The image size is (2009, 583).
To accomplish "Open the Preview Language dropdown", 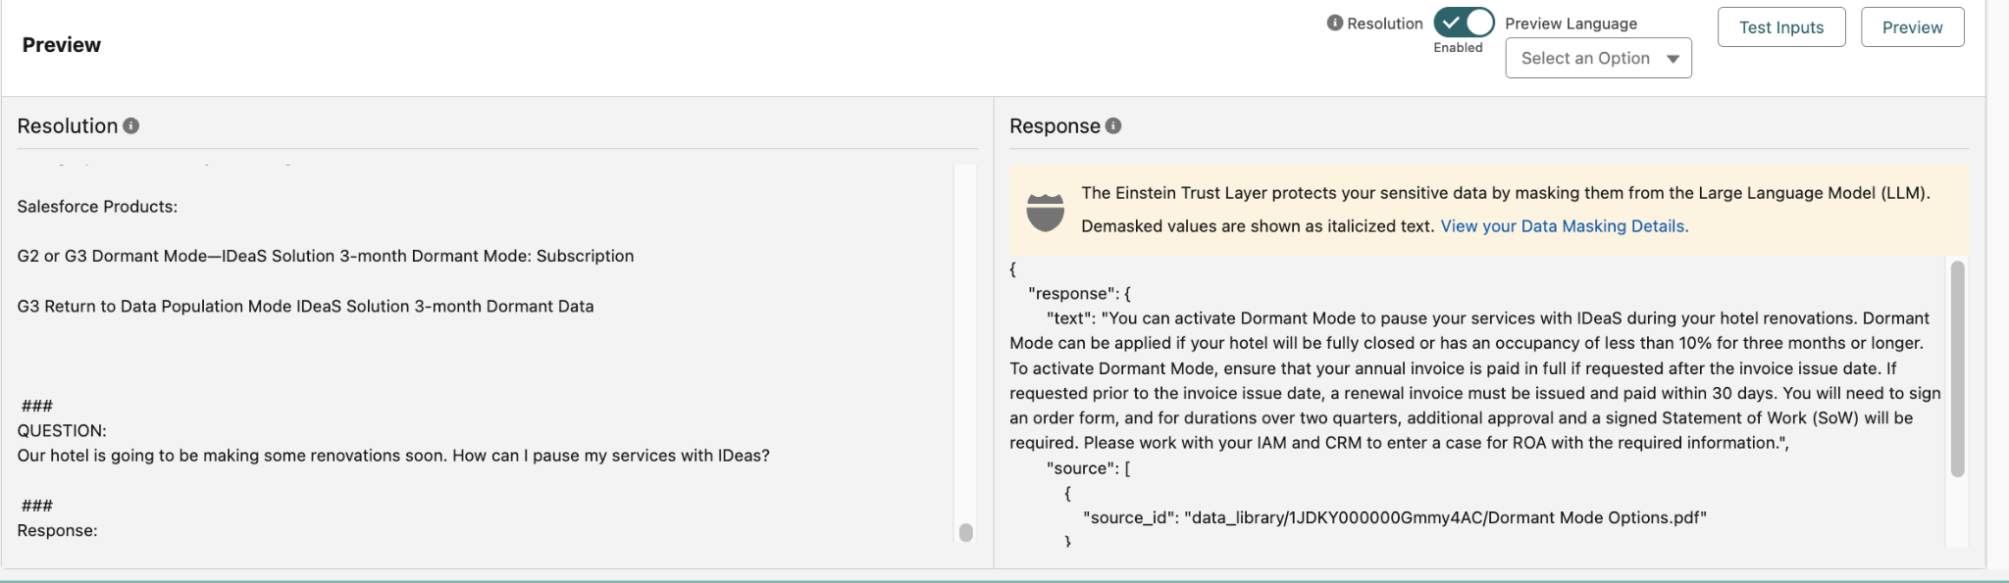I will click(x=1598, y=59).
